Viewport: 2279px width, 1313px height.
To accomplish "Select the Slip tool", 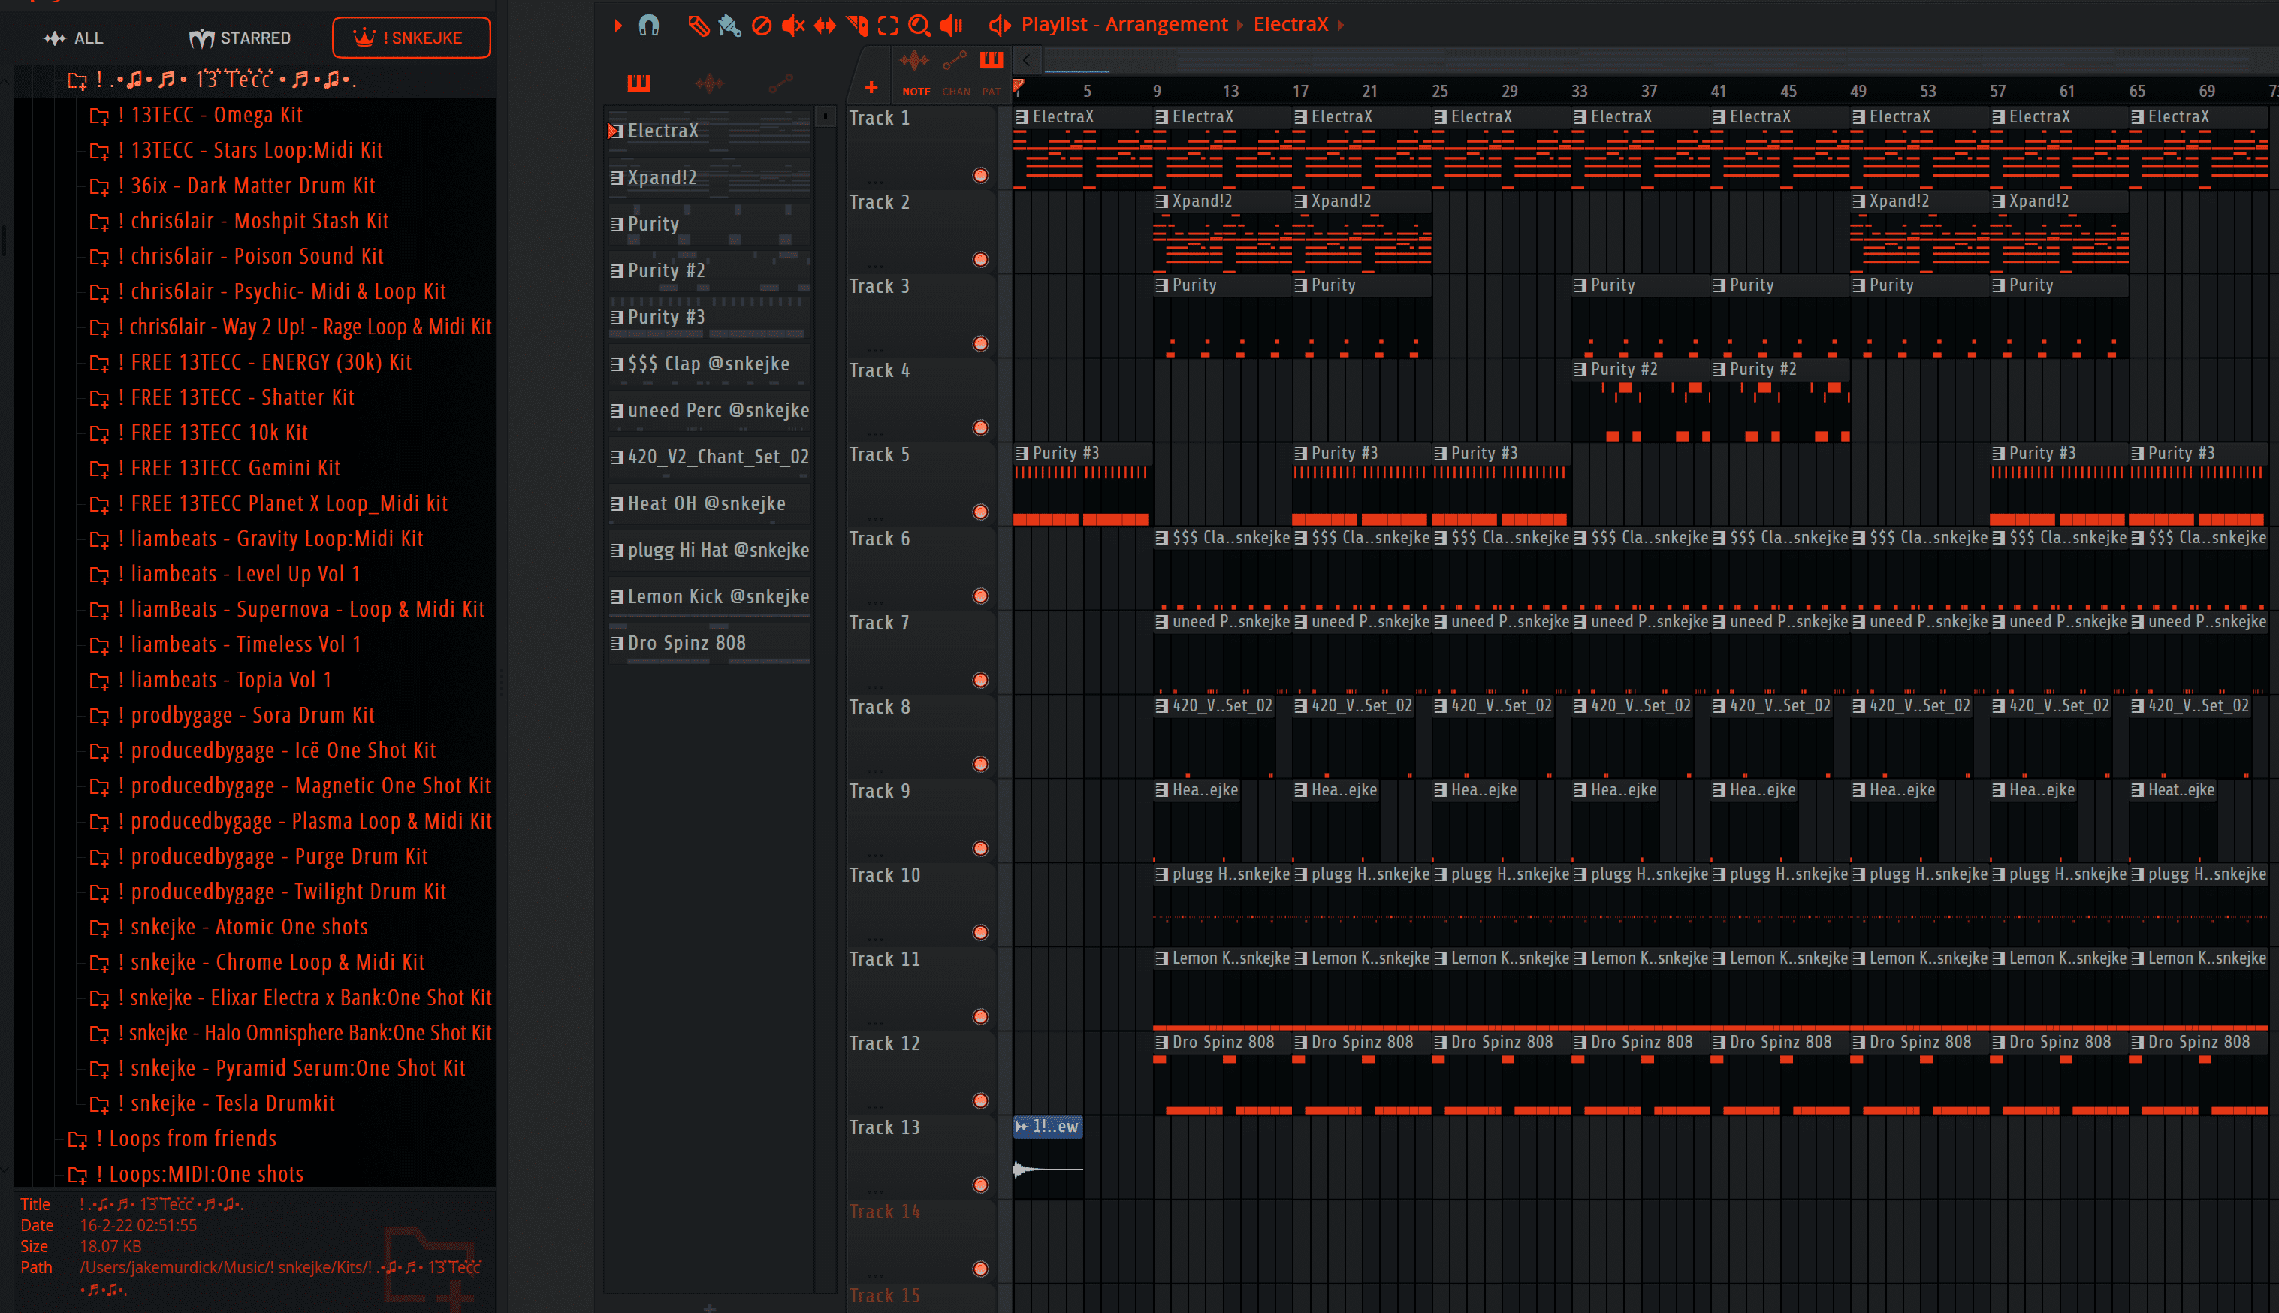I will (x=825, y=26).
